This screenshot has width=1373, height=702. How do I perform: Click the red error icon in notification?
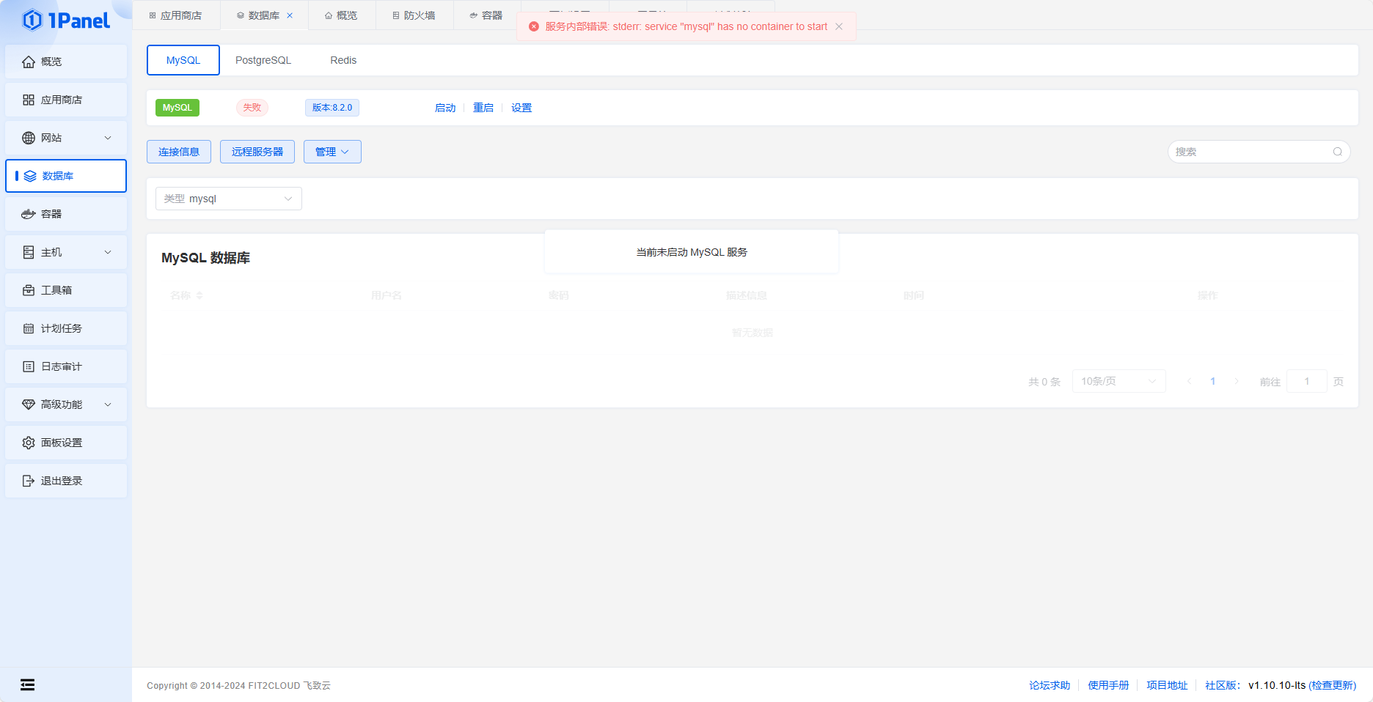[x=534, y=26]
